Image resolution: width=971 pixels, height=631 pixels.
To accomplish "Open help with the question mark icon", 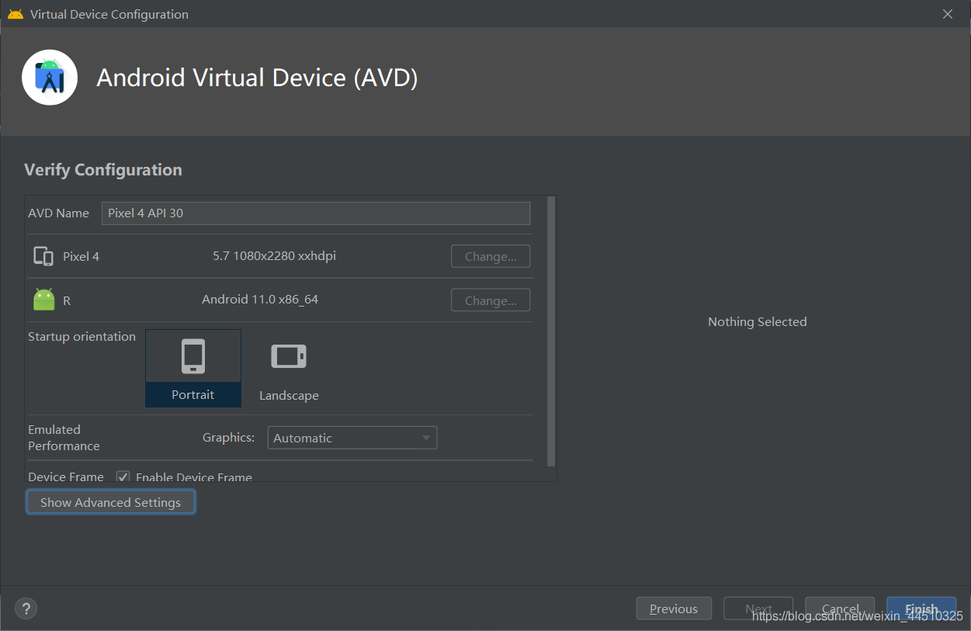I will coord(26,608).
